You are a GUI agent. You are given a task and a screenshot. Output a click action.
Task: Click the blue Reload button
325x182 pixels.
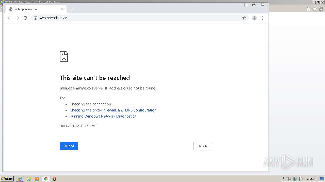69,146
